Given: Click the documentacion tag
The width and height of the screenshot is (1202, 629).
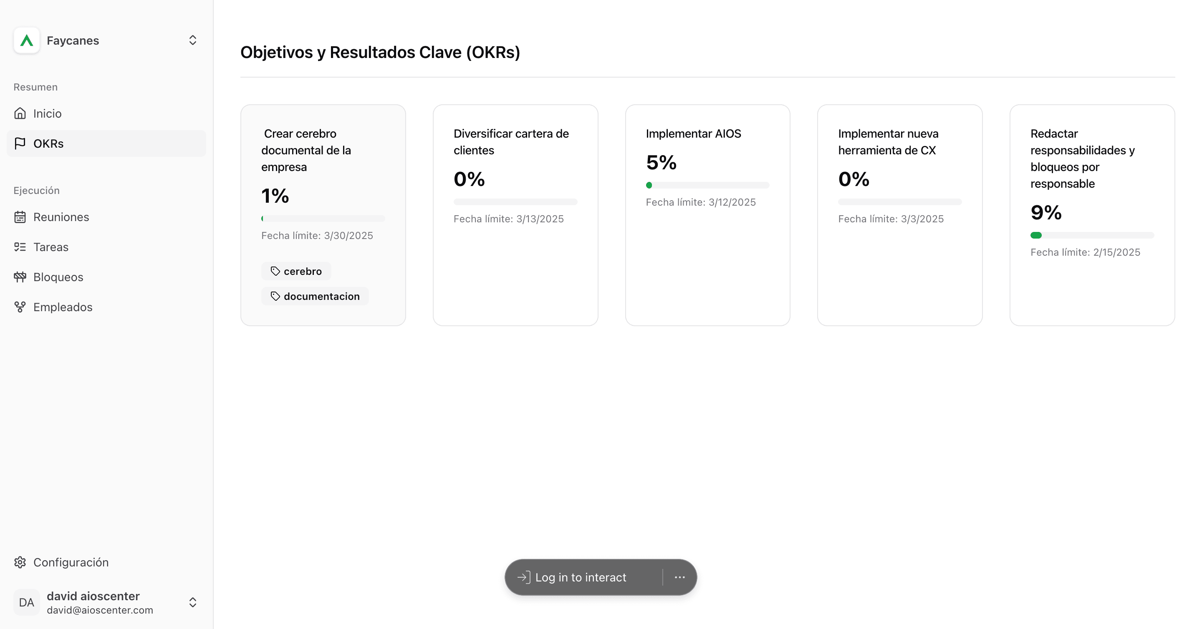Looking at the screenshot, I should (315, 297).
